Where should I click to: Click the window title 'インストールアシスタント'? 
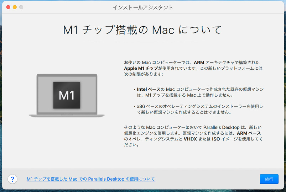[142, 7]
